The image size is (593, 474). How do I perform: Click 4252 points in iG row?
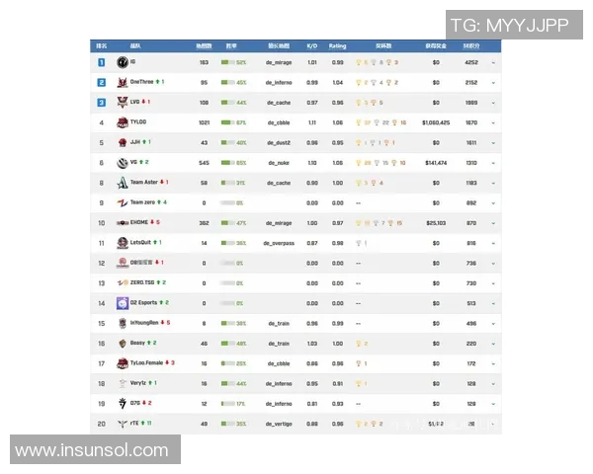[x=471, y=62]
